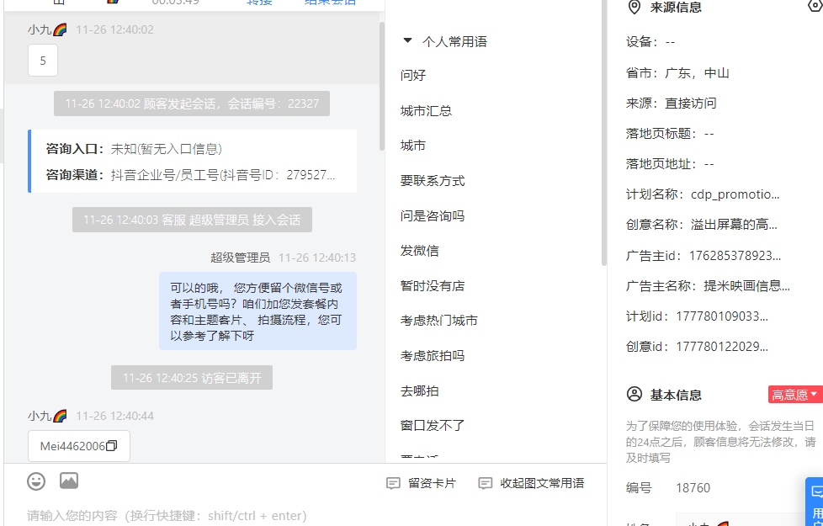Click the 落地页地址 row
This screenshot has width=823, height=526.
tap(670, 164)
